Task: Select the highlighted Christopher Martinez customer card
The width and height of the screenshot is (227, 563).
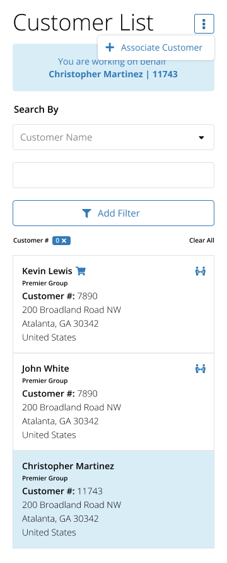Action: 113,500
